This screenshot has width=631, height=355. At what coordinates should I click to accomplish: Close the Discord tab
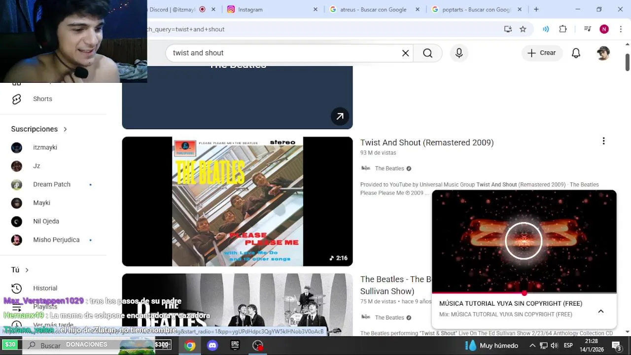213,9
